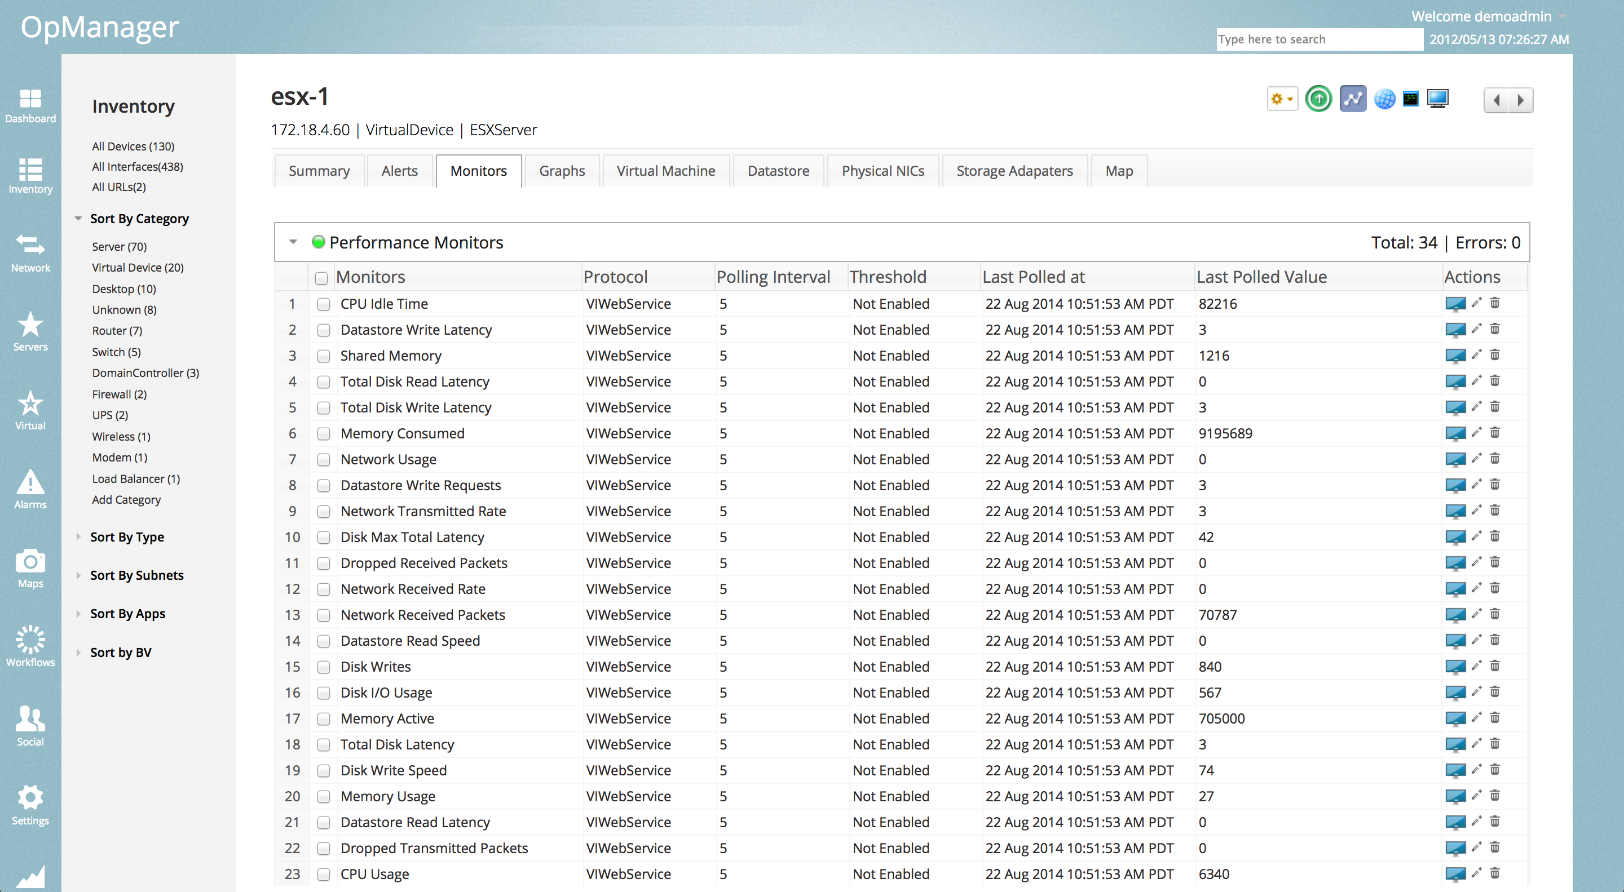This screenshot has width=1624, height=892.
Task: Open the Alarms section in the left sidebar
Action: click(x=30, y=490)
